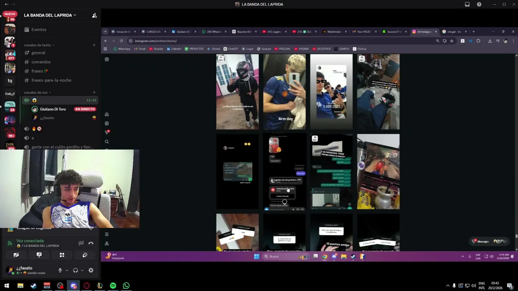518x291 pixels.
Task: Join the fire emoji voice channel
Action: pyautogui.click(x=60, y=129)
